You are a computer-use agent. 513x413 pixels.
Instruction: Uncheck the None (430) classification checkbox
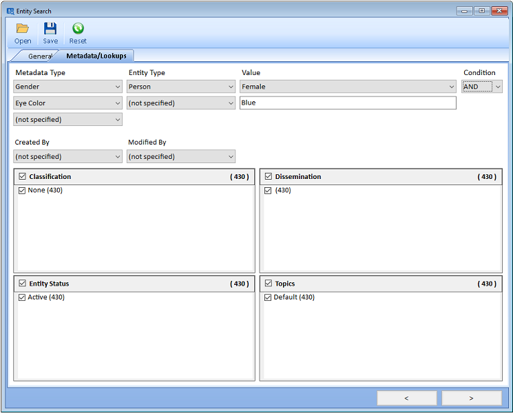[x=22, y=190]
